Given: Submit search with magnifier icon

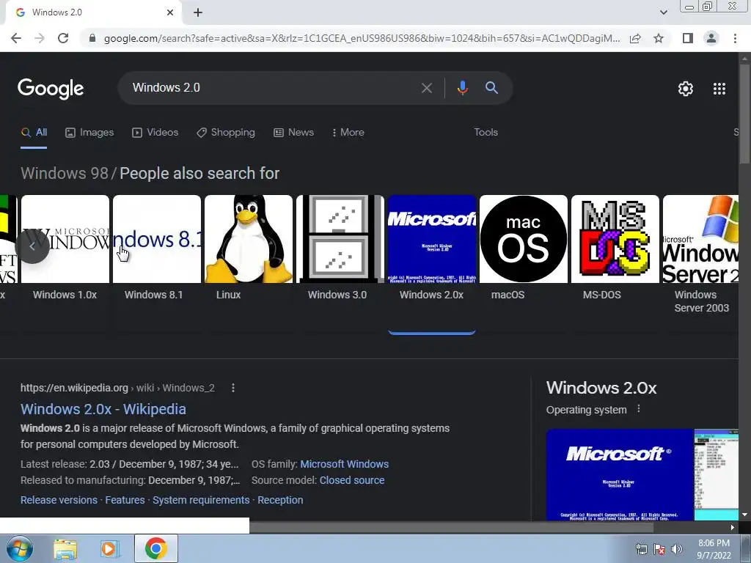Looking at the screenshot, I should (491, 88).
